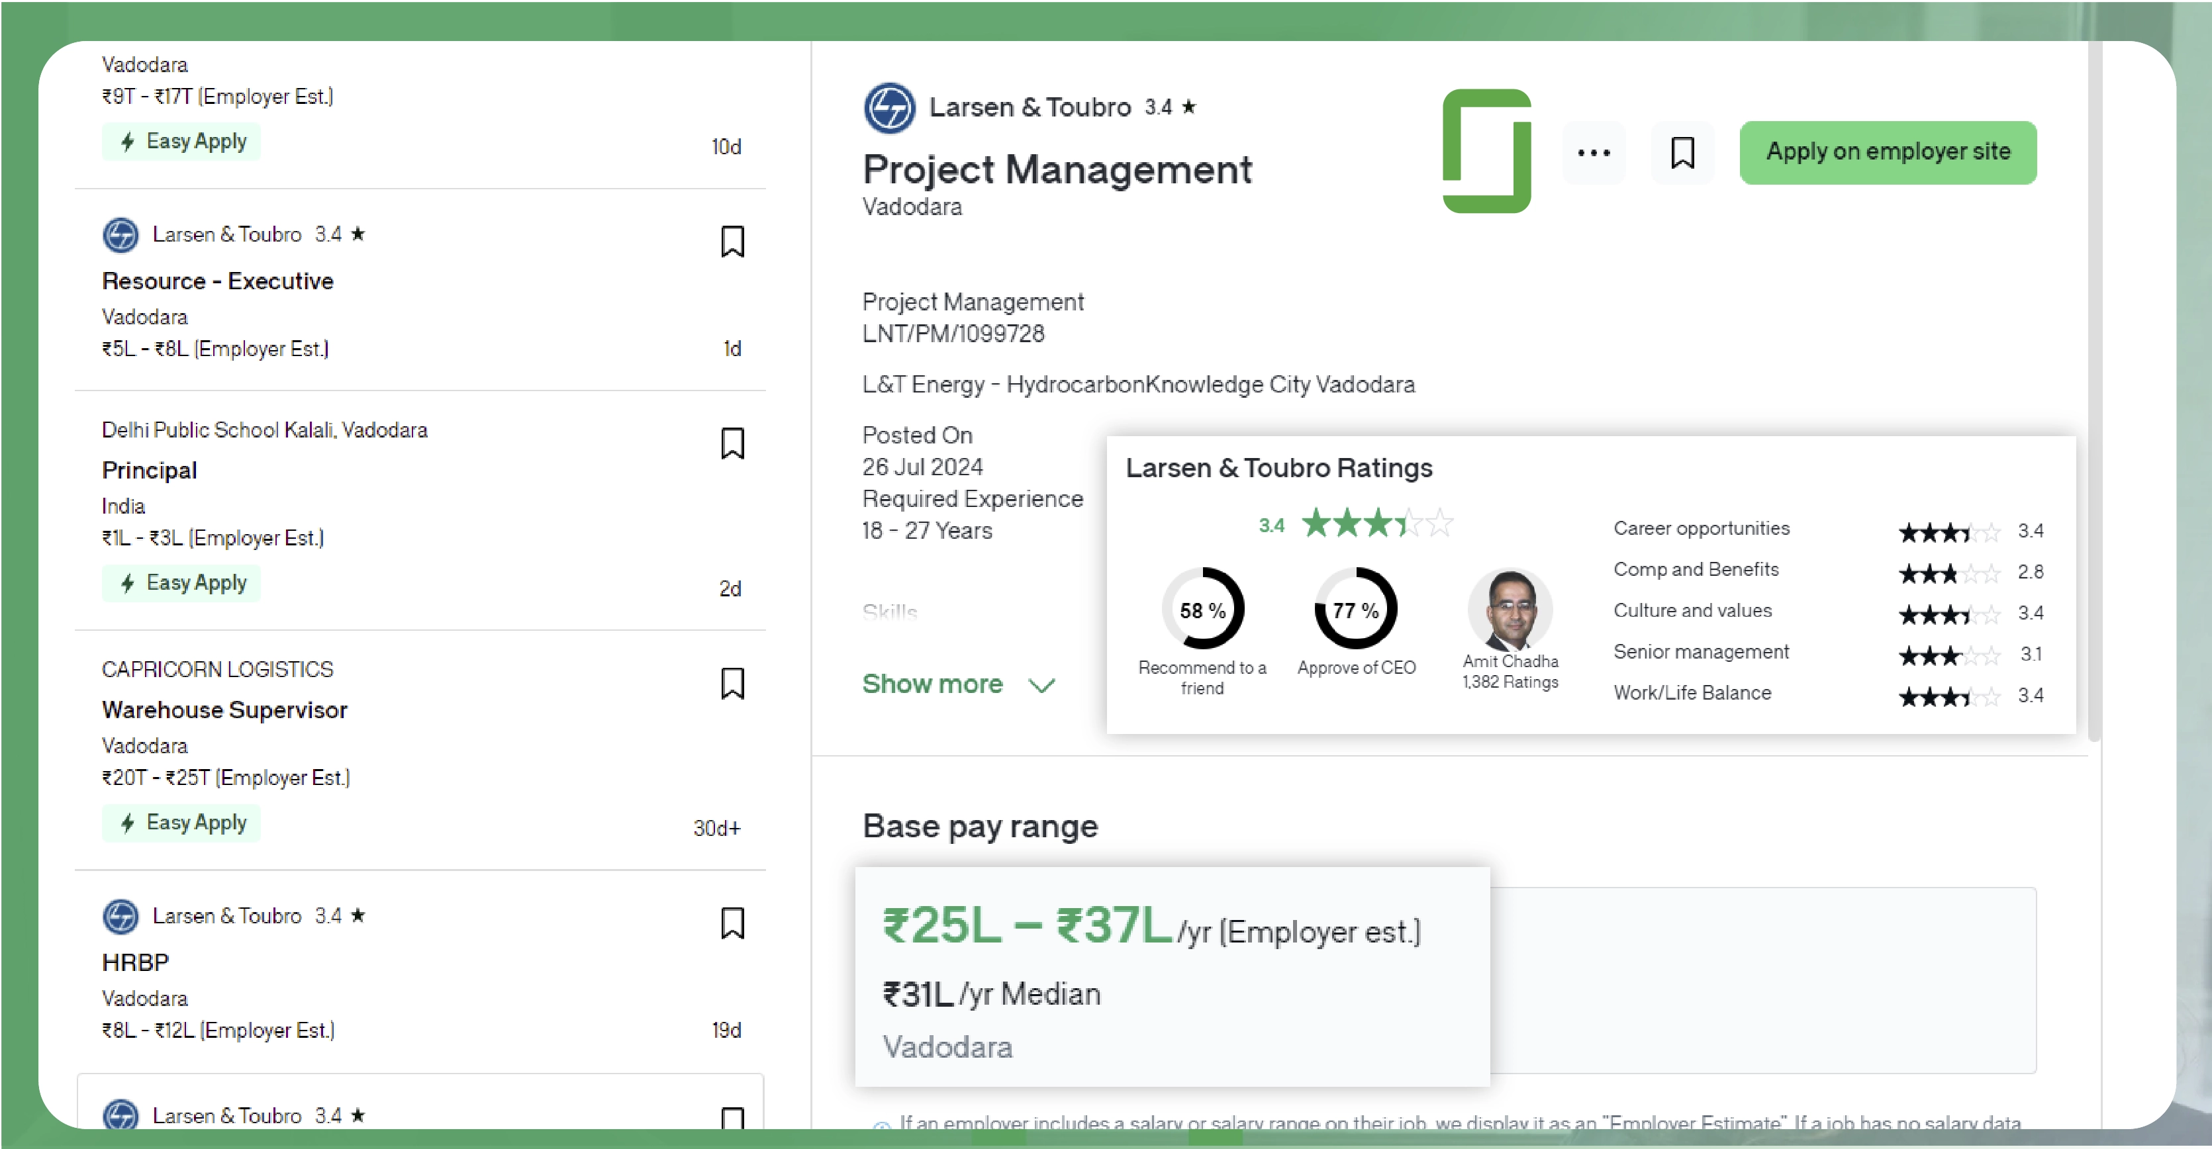Toggle the Recommend to a friend percentage circle
Screen dimensions: 2212x1149
(1201, 610)
